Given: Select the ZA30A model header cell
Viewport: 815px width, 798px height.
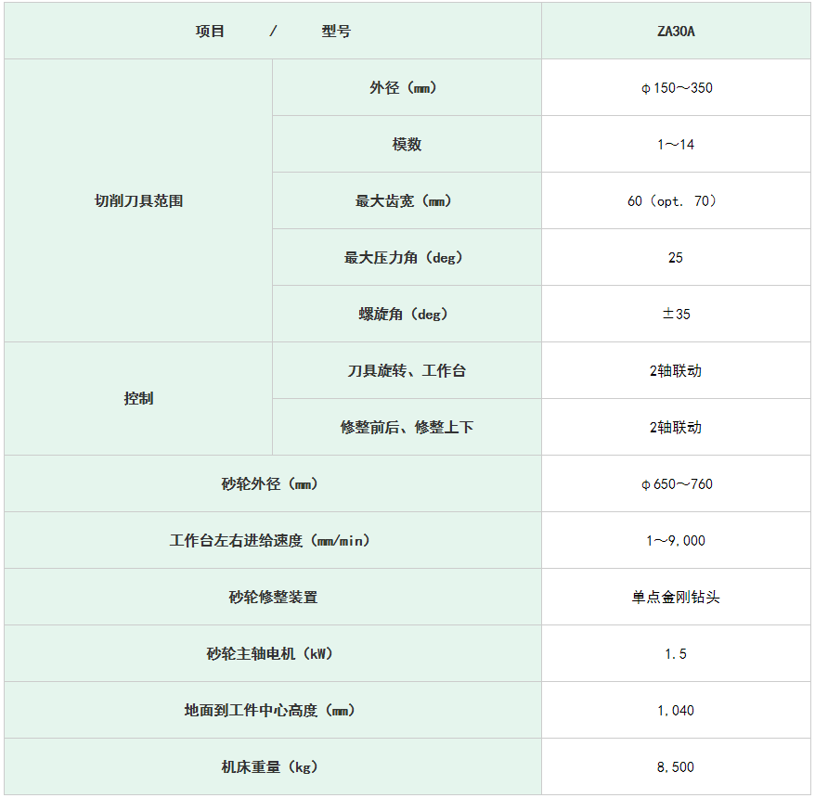Looking at the screenshot, I should tap(676, 32).
